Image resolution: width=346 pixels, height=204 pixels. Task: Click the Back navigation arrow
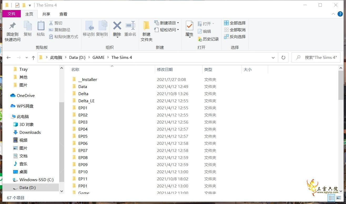click(9, 58)
